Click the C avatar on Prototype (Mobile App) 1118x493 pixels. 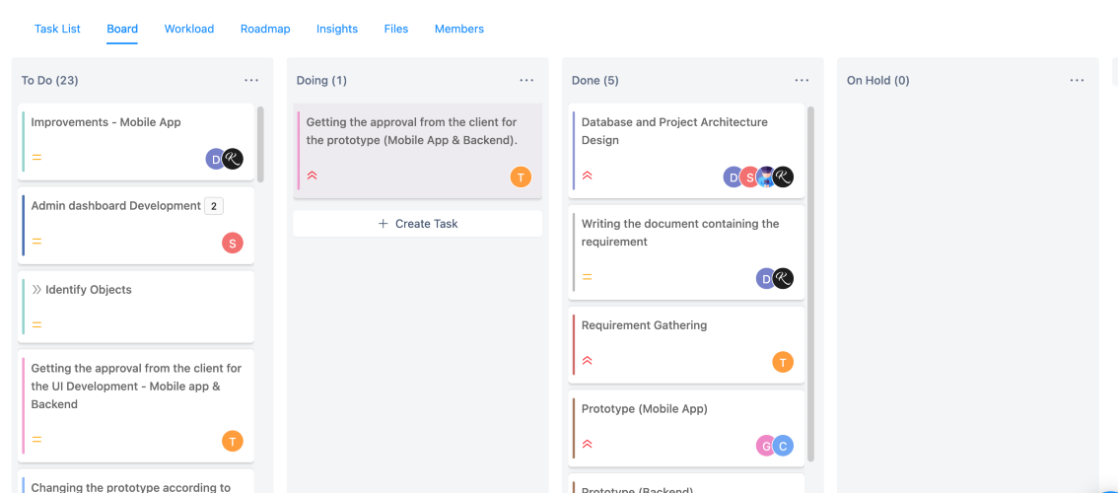pos(783,446)
